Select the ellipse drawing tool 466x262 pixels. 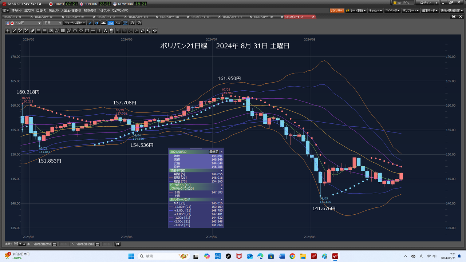(81, 31)
